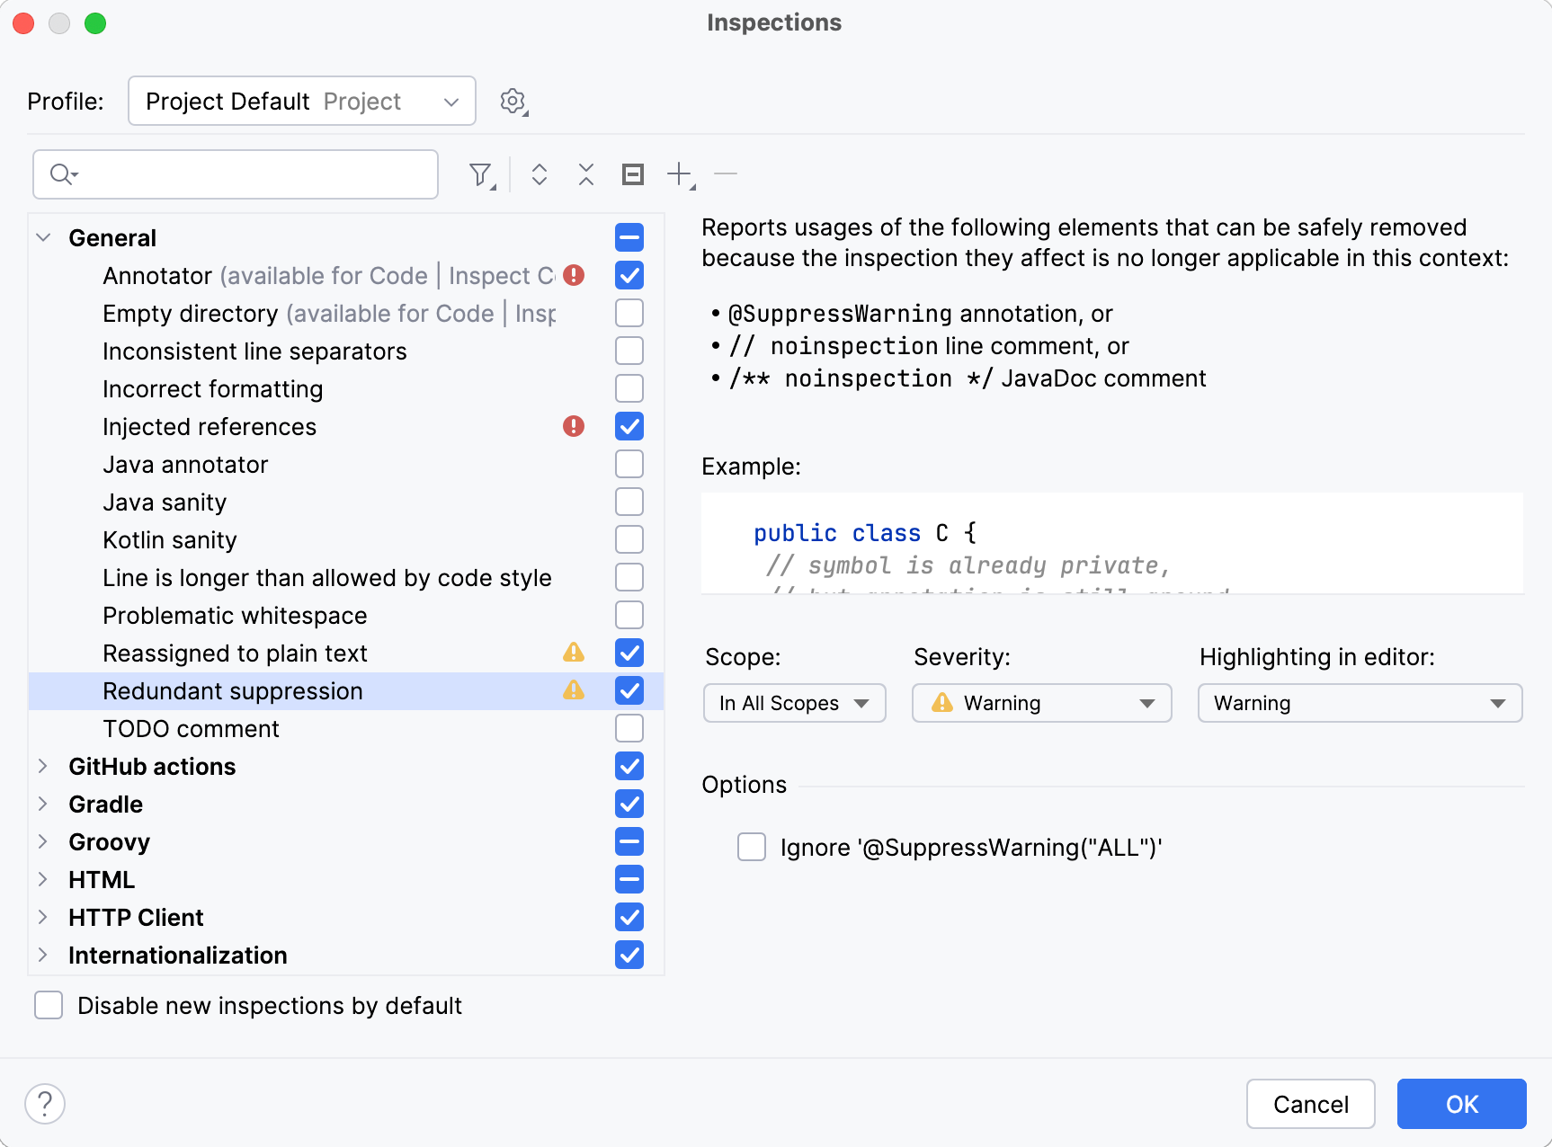Viewport: 1552px width, 1147px height.
Task: Select the TODO comment inspection
Action: tap(190, 728)
